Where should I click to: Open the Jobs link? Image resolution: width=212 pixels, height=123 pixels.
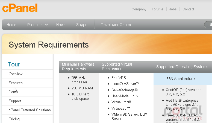(173, 9)
